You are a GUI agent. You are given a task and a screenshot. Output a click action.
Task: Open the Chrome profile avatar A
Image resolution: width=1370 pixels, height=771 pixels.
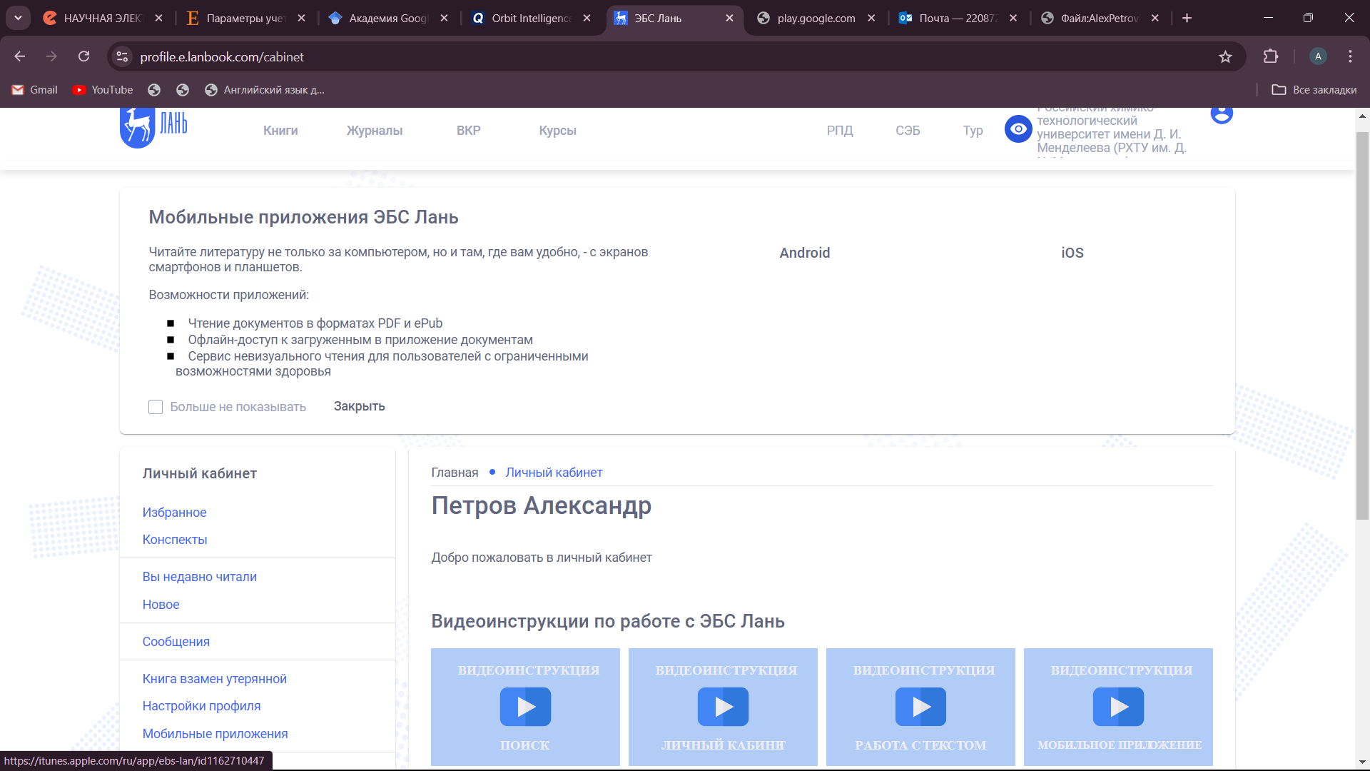pos(1318,56)
